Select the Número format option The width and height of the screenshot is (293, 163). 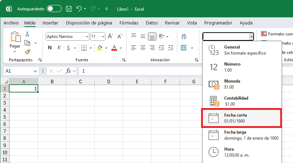tap(242, 67)
